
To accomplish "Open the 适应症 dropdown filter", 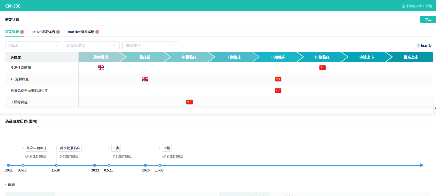I will coord(33,45).
